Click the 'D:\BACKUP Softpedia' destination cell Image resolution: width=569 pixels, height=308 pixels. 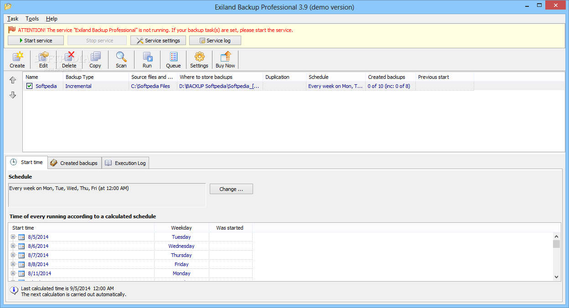220,86
